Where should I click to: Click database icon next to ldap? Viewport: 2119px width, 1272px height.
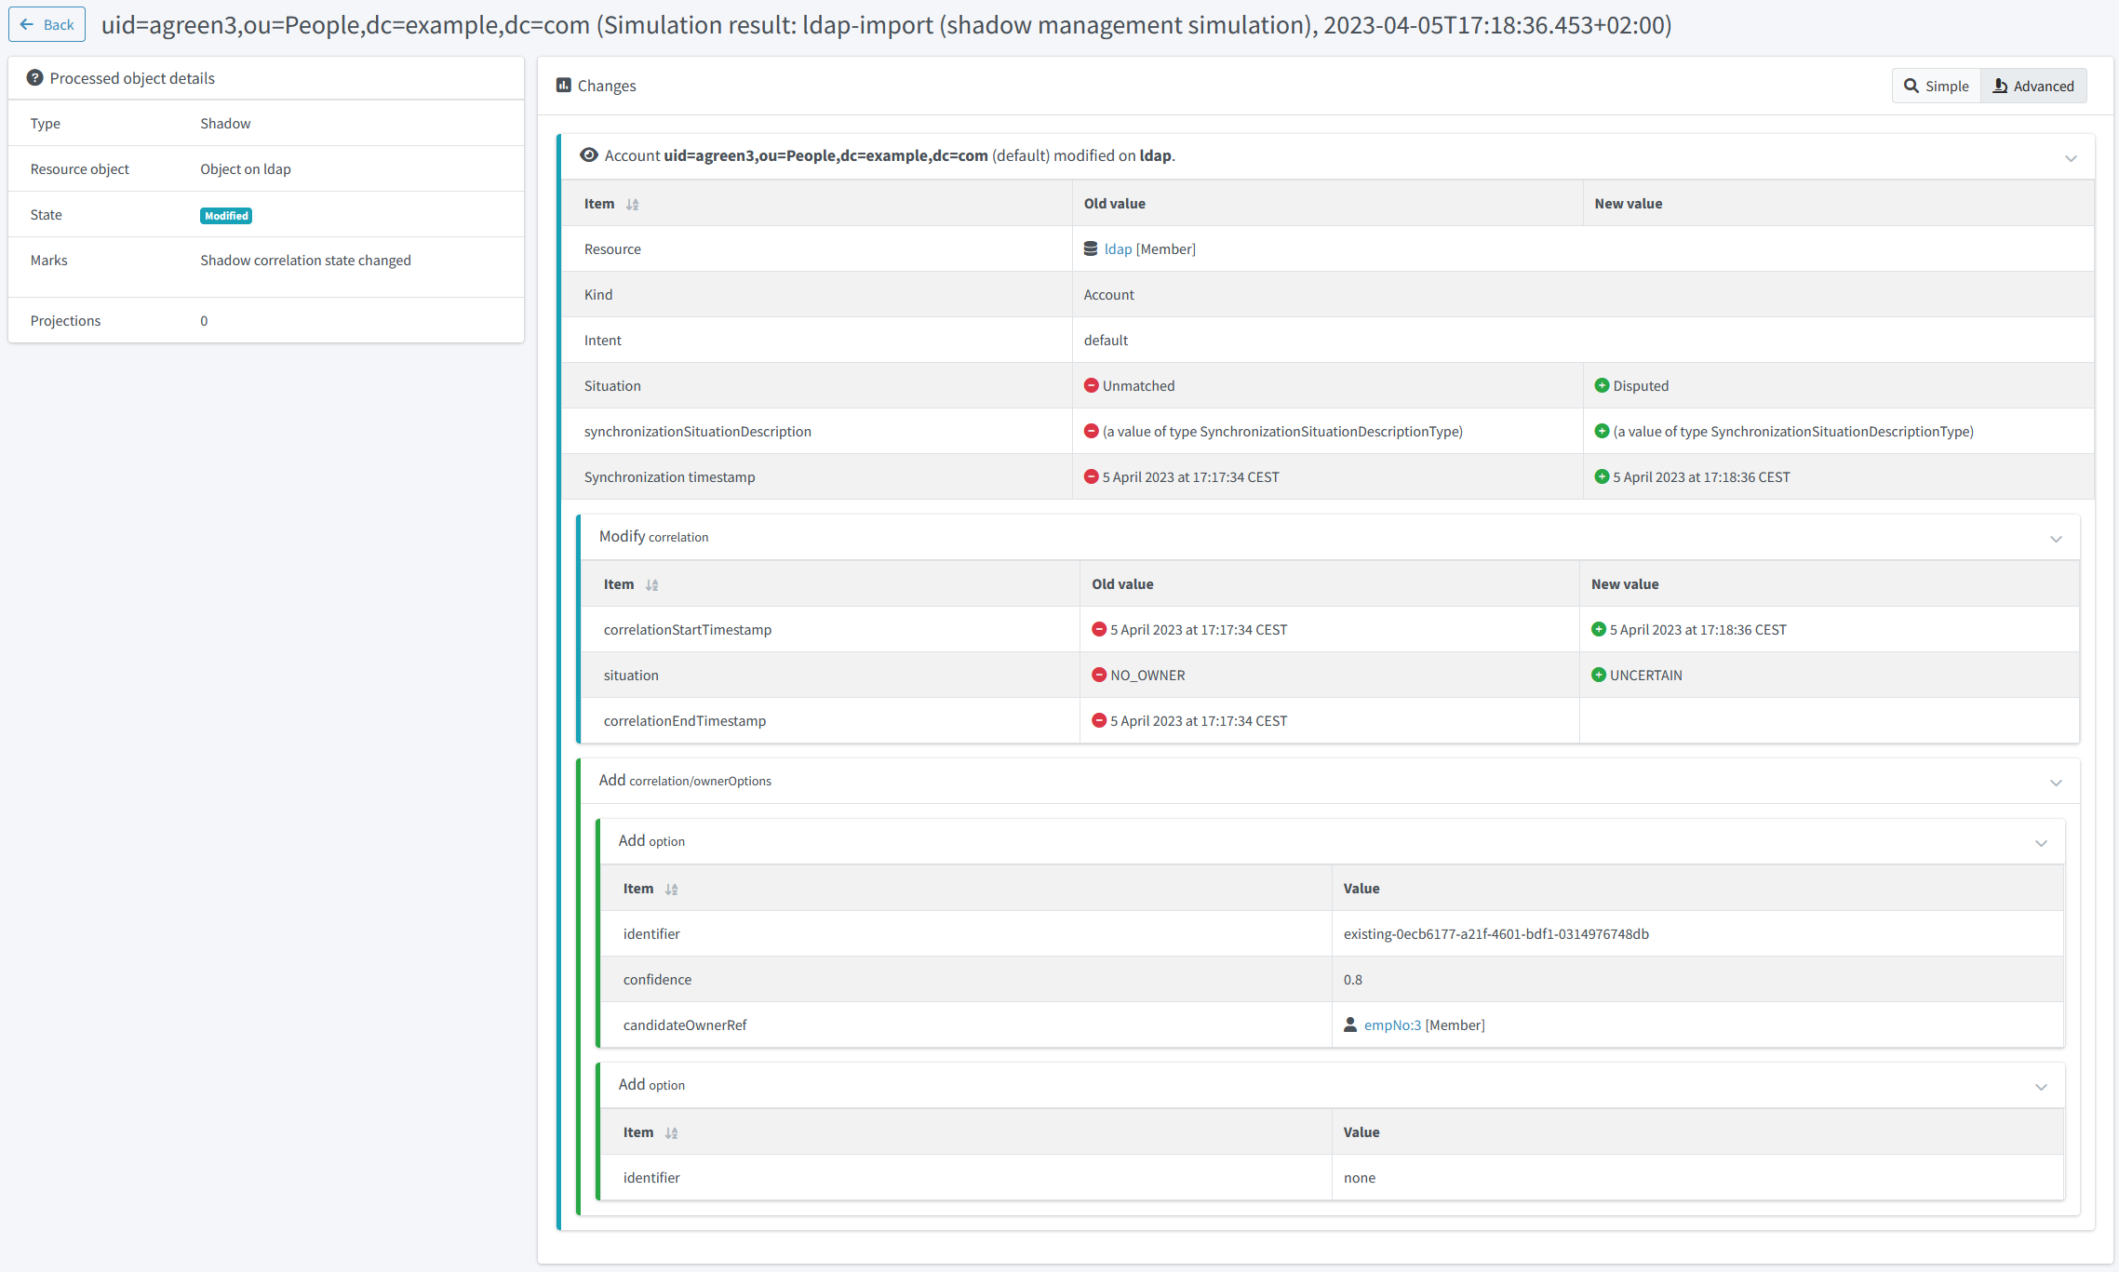tap(1091, 249)
